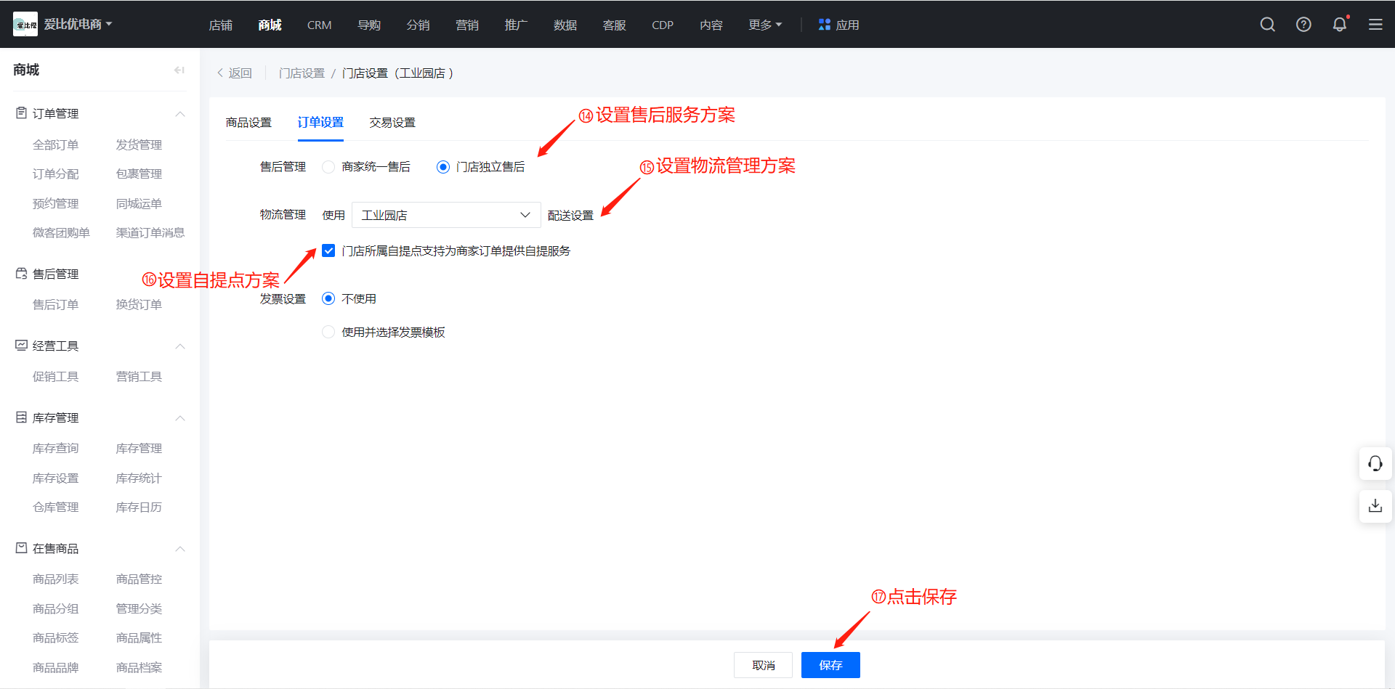Switch to 商品设置 tab
This screenshot has width=1395, height=689.
tap(248, 123)
